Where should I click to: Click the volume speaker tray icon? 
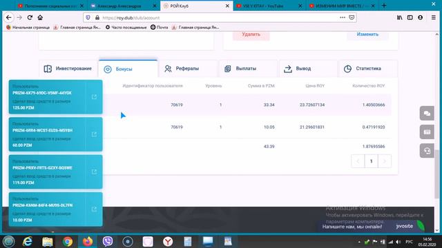tap(398, 242)
